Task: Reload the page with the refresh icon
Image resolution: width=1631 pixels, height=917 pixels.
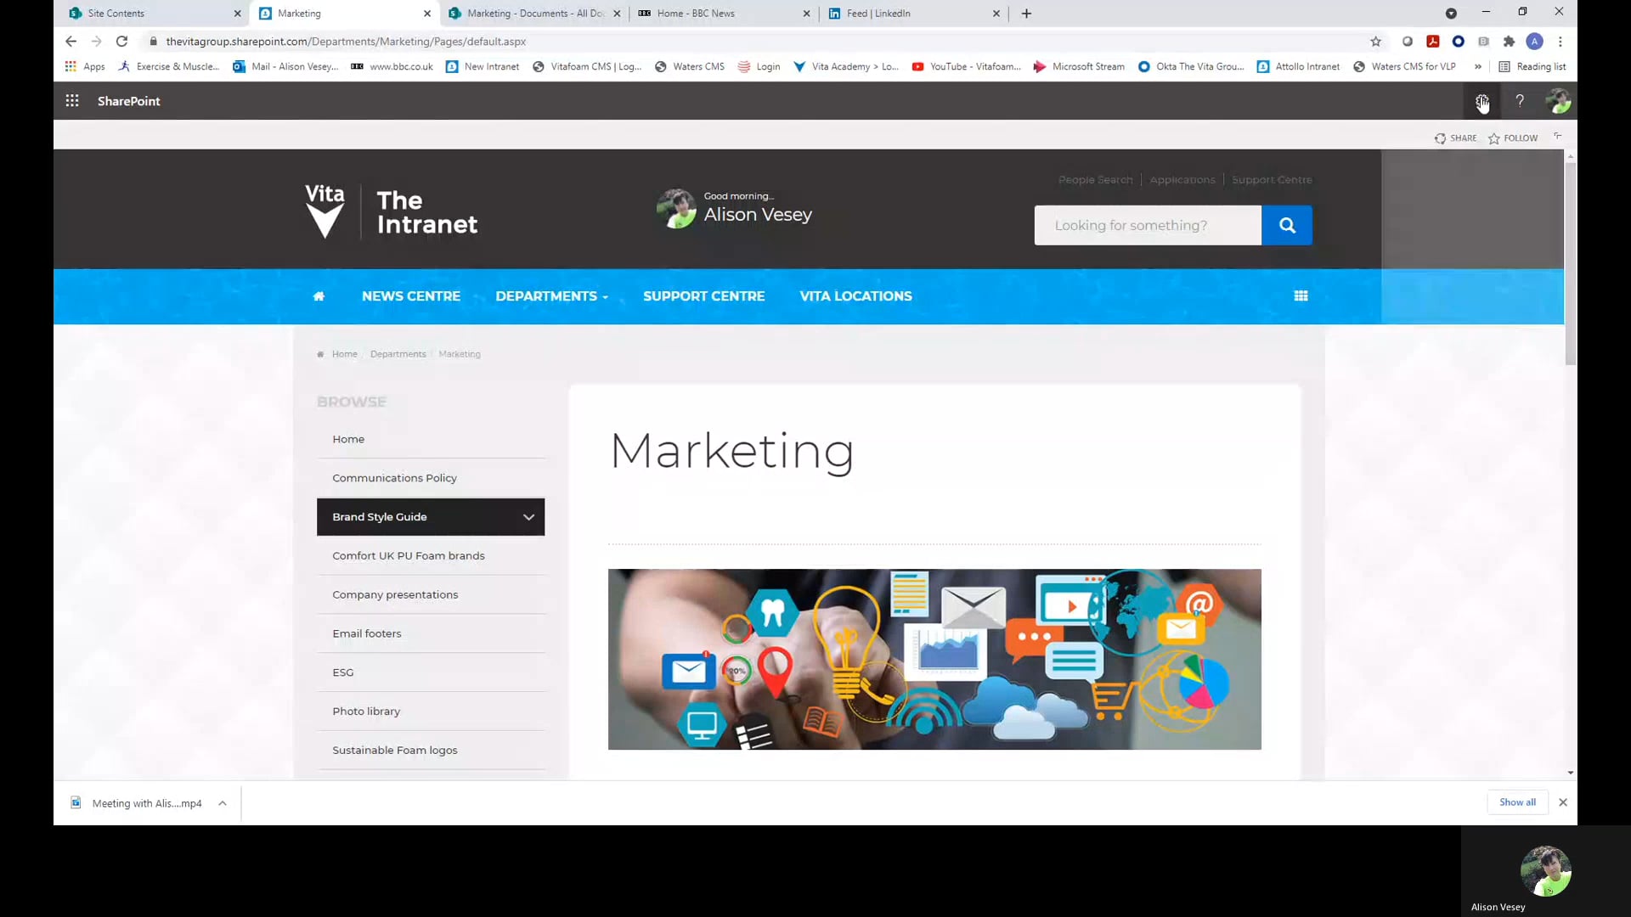Action: point(121,42)
